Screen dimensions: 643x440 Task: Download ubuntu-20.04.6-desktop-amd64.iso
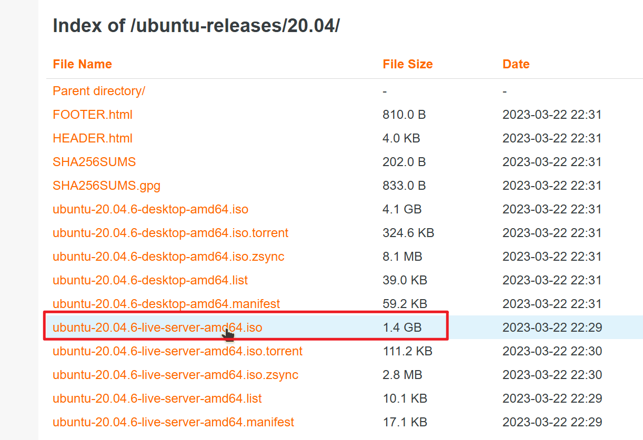coord(150,209)
